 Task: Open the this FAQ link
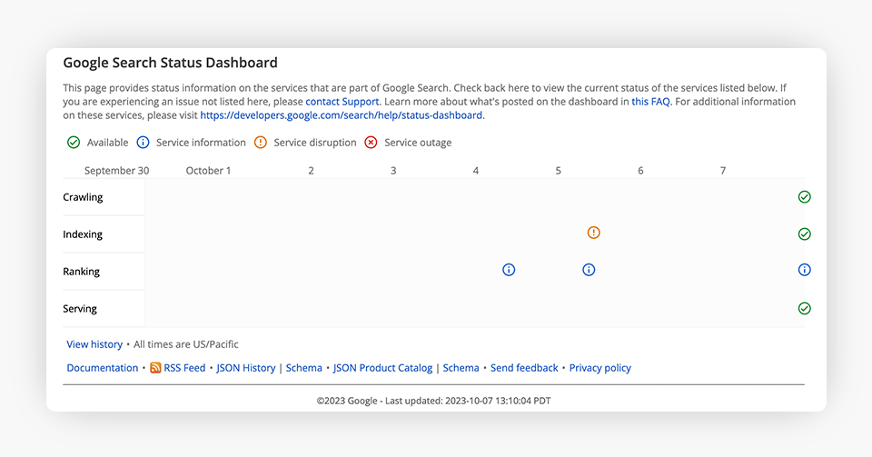(650, 102)
